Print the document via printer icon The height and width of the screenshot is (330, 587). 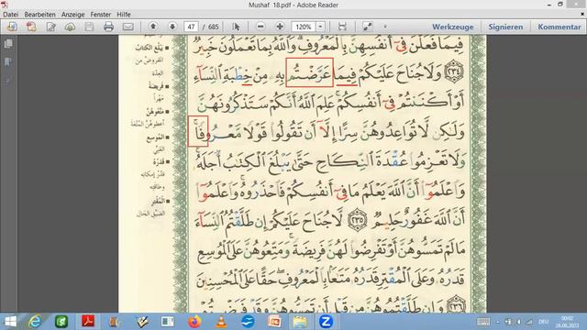pyautogui.click(x=108, y=27)
